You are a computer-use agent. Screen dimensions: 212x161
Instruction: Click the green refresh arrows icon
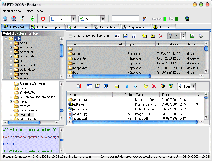32,19
